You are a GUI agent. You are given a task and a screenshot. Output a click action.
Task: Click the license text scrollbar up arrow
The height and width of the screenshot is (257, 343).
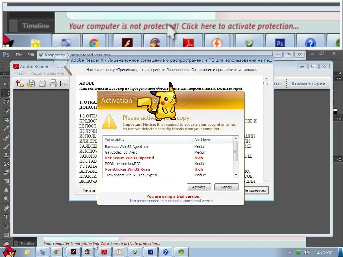coord(266,79)
